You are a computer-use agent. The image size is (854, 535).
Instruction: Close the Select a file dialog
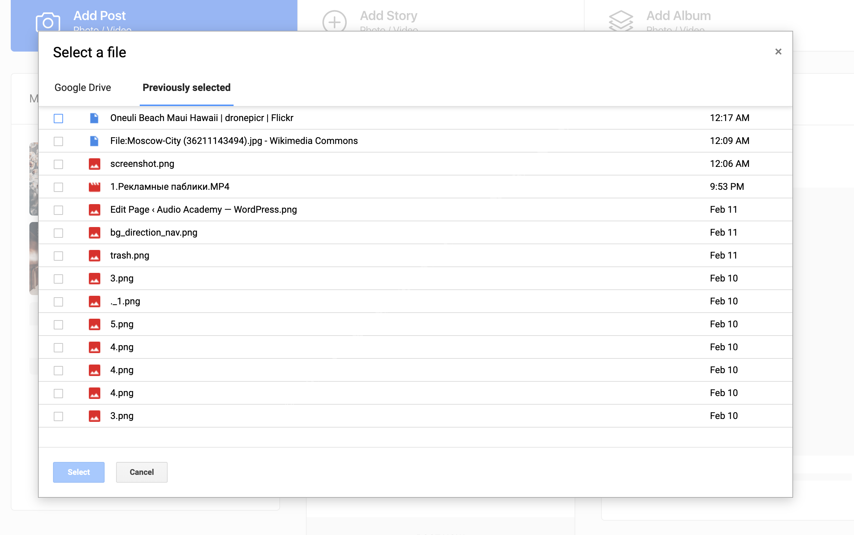778,52
